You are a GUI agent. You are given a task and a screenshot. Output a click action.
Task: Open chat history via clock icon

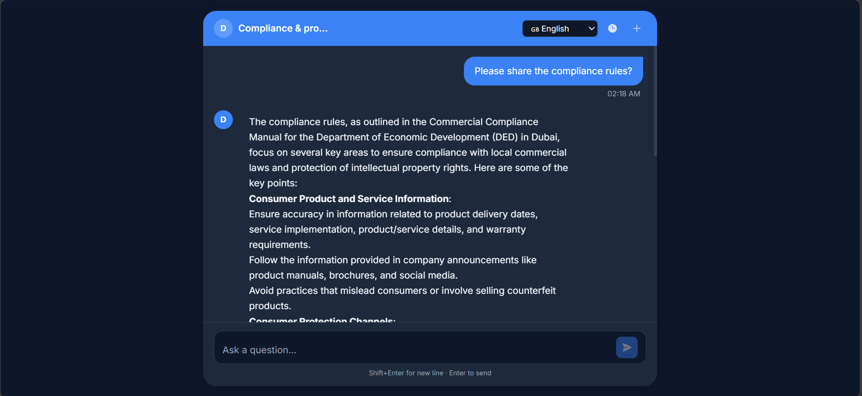click(612, 28)
